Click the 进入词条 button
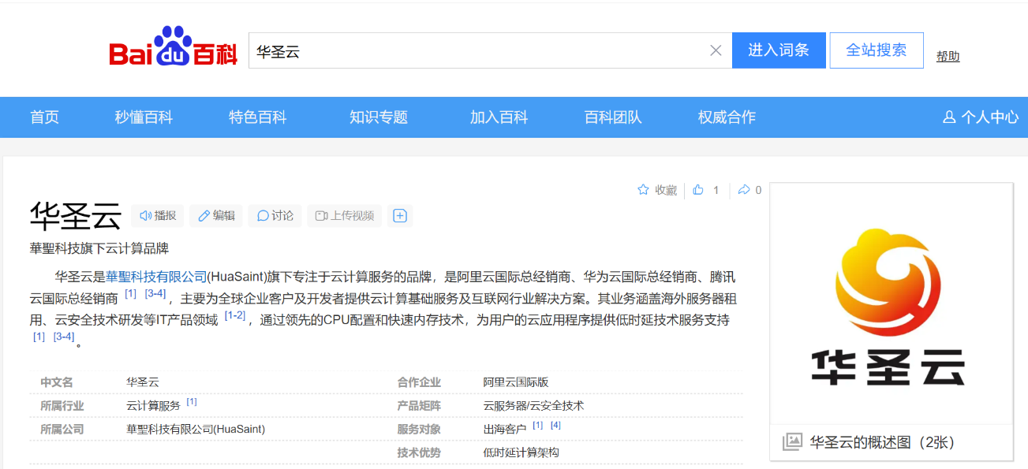 [x=779, y=50]
